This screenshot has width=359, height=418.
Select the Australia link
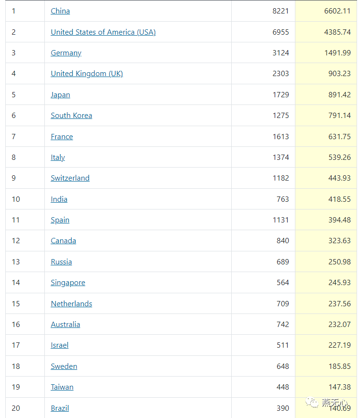coord(66,325)
